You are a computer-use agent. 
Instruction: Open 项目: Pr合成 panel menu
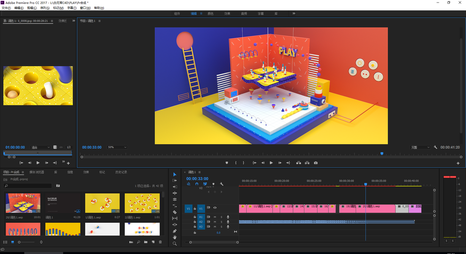click(22, 172)
